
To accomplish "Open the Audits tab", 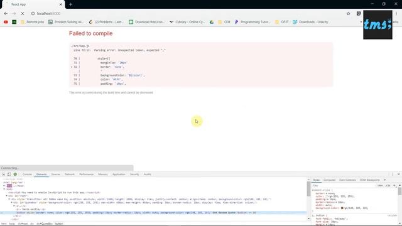I will (148, 175).
